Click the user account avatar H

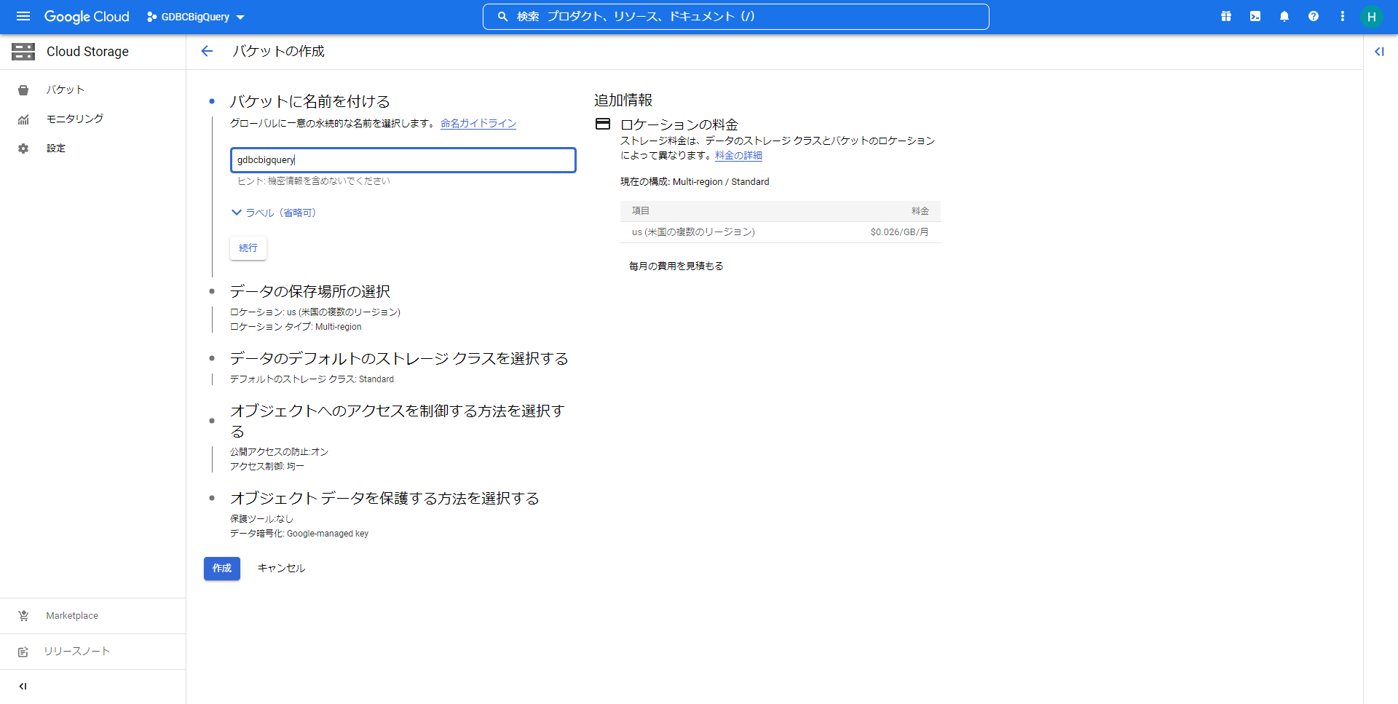pyautogui.click(x=1371, y=17)
